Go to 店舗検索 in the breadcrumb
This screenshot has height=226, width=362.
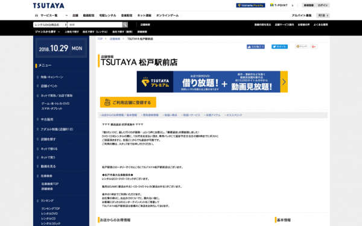pyautogui.click(x=115, y=39)
